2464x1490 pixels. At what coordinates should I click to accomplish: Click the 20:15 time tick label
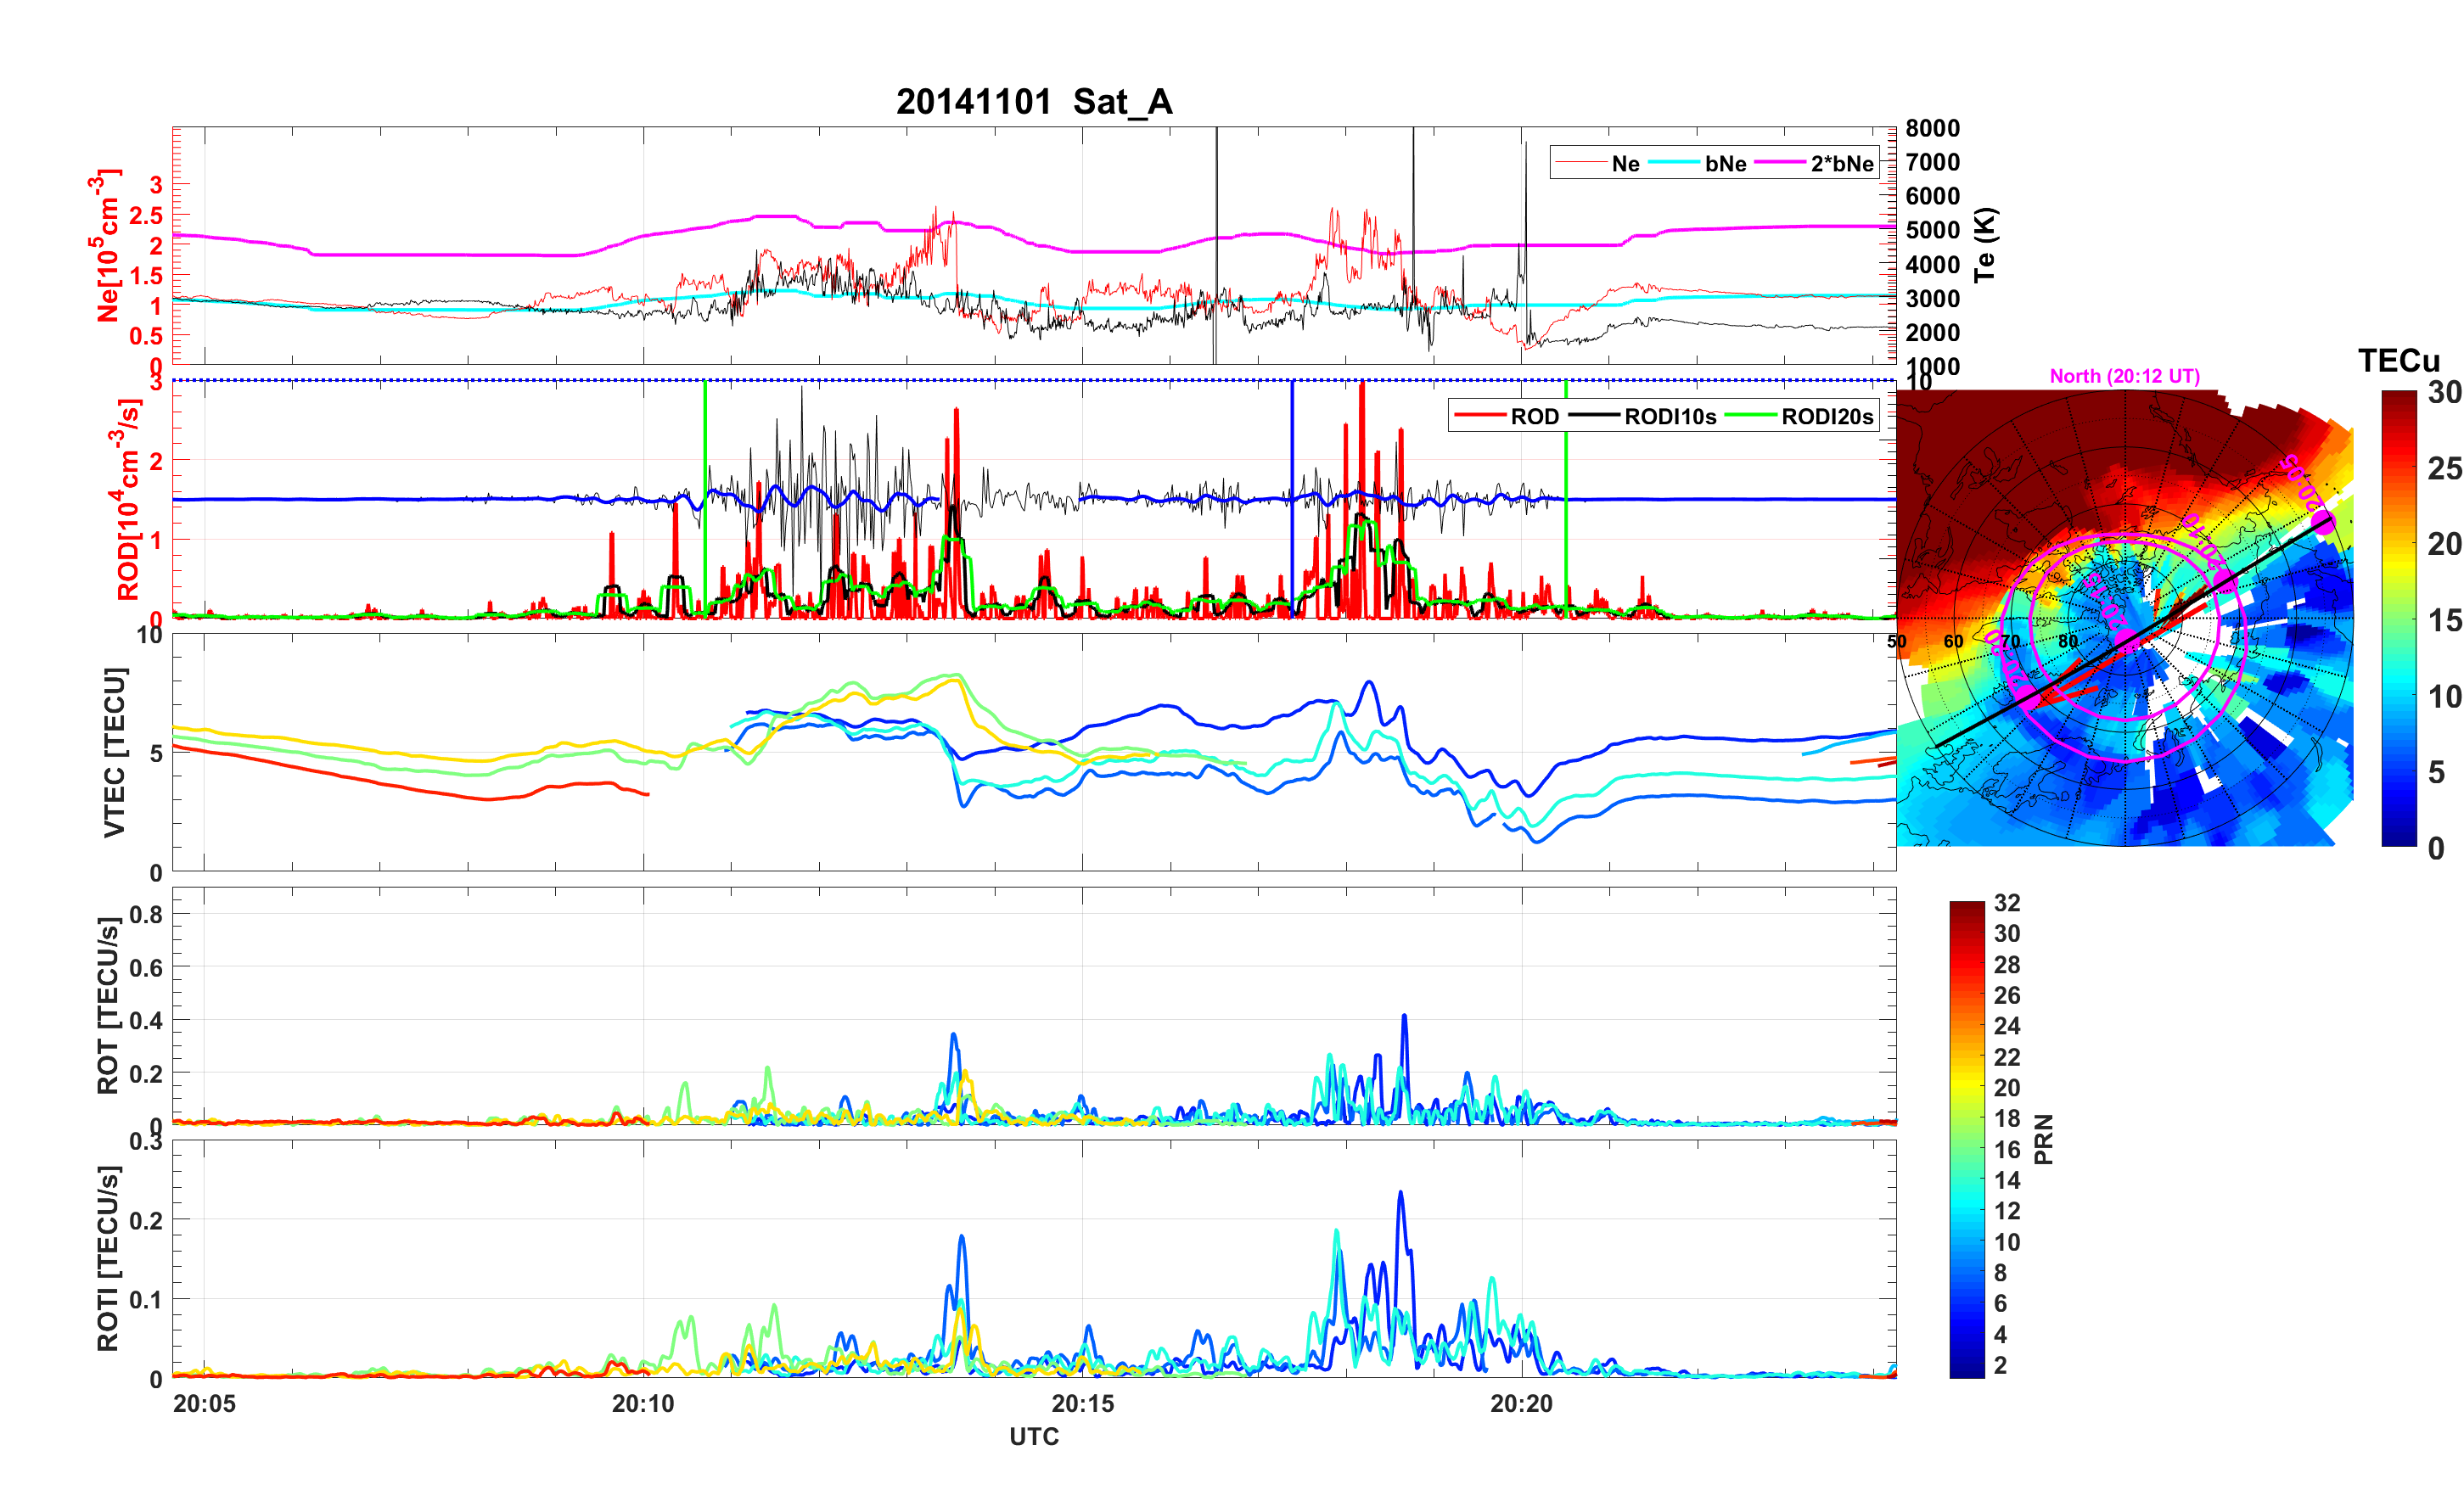click(1082, 1404)
